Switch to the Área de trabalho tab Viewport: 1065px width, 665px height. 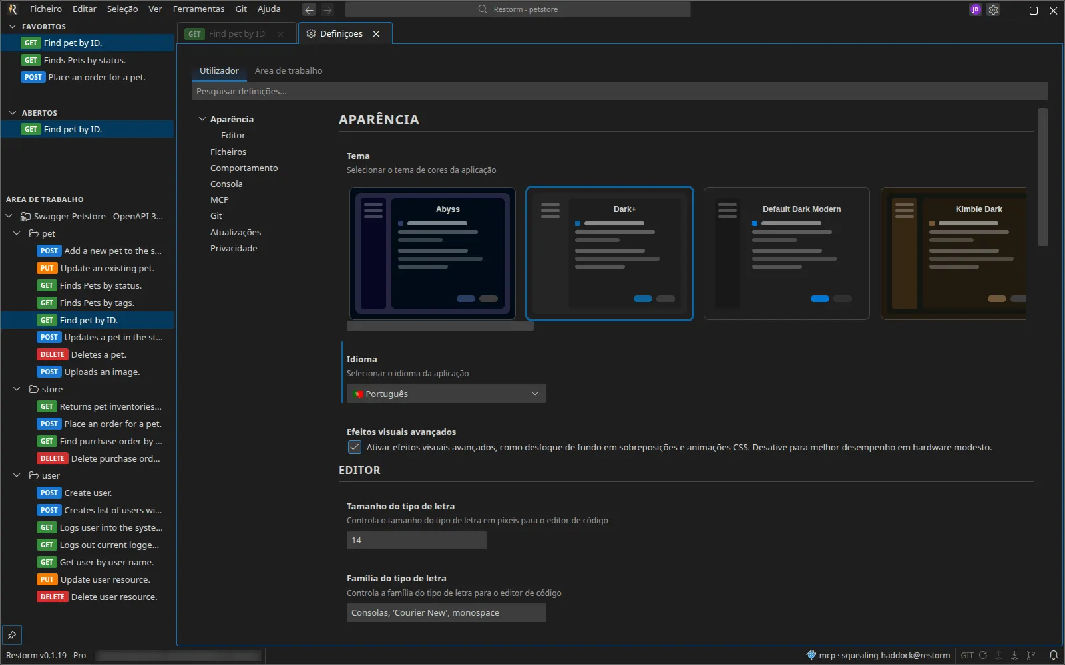coord(288,70)
